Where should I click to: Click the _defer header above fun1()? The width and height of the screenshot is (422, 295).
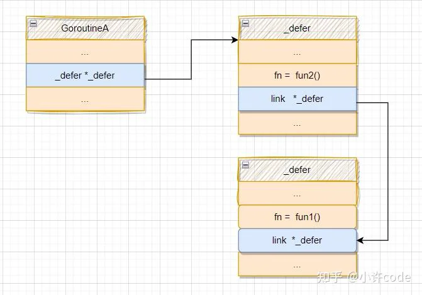pyautogui.click(x=297, y=170)
